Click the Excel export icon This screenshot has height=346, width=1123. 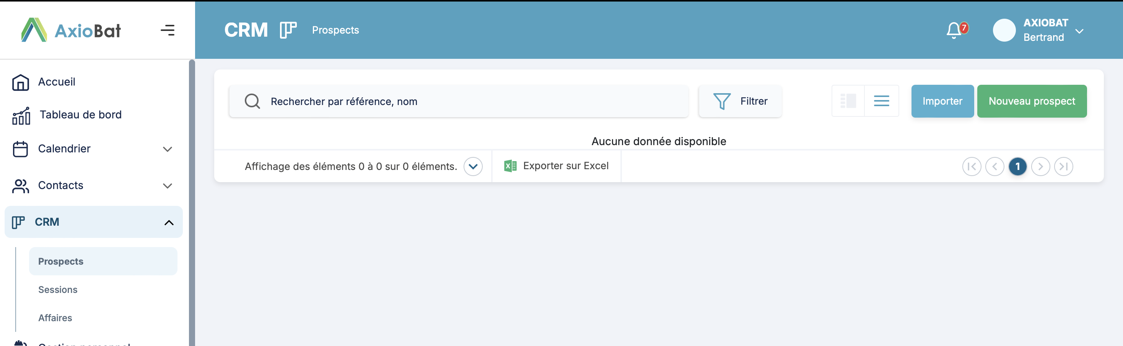tap(510, 166)
